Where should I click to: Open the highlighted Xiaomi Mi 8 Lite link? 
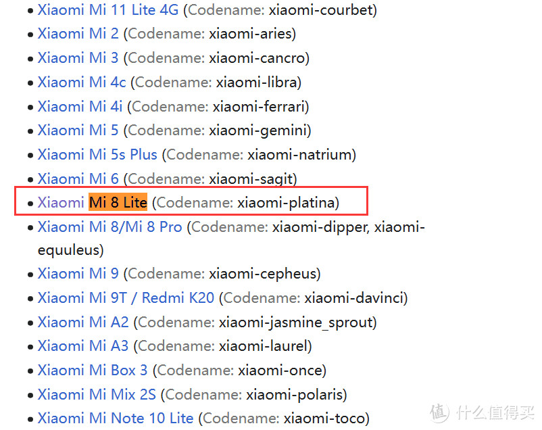click(x=93, y=203)
